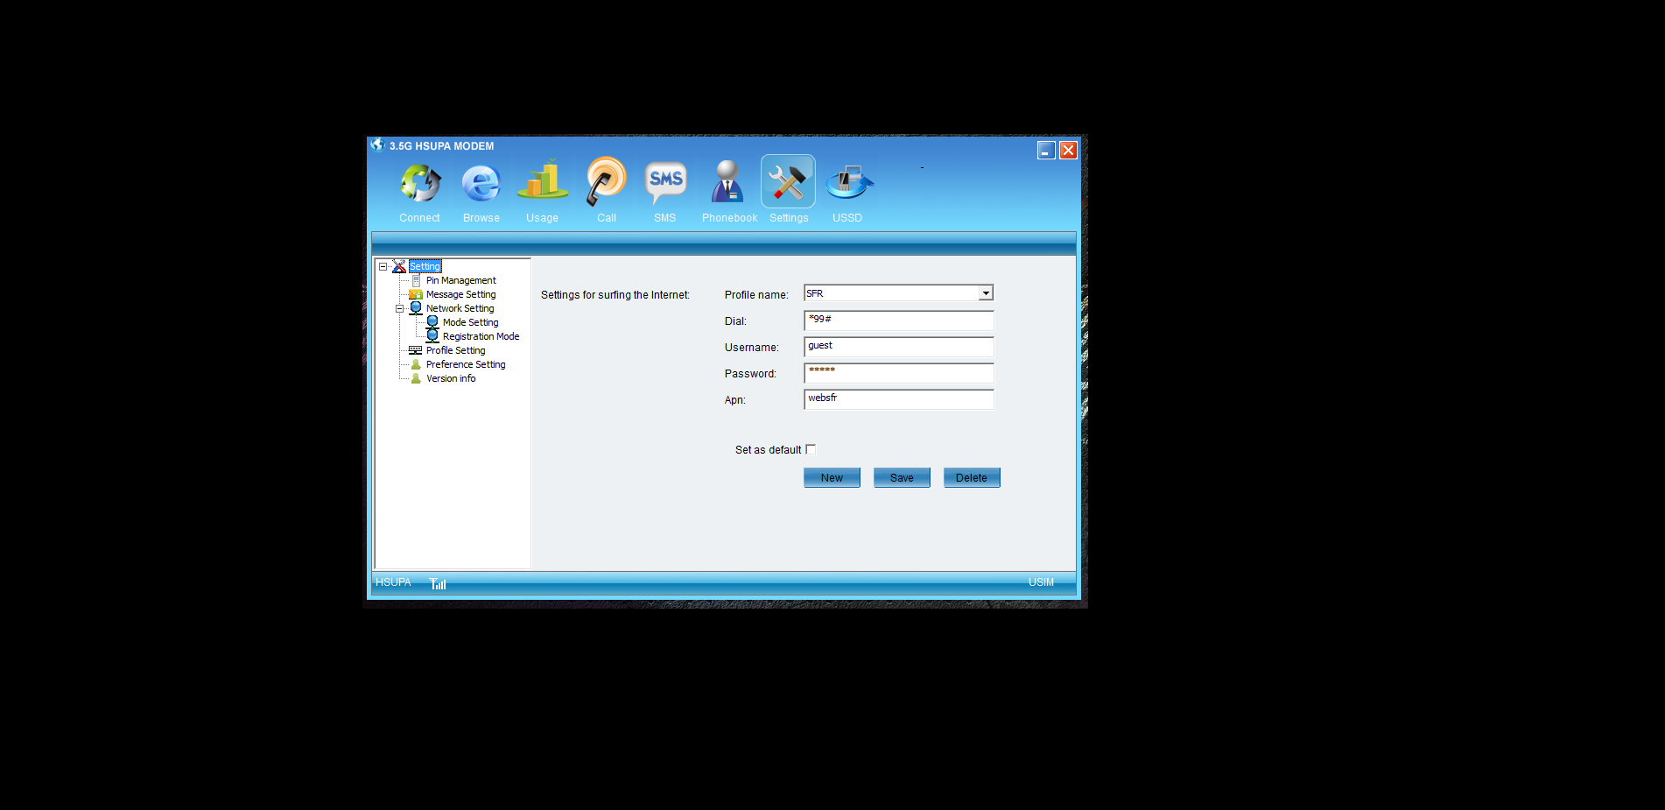This screenshot has height=810, width=1665.
Task: Open the Profile name dropdown
Action: click(x=986, y=293)
